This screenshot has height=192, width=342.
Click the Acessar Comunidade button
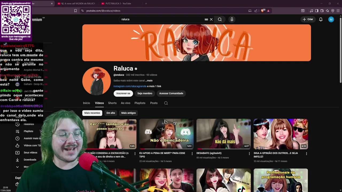click(171, 93)
